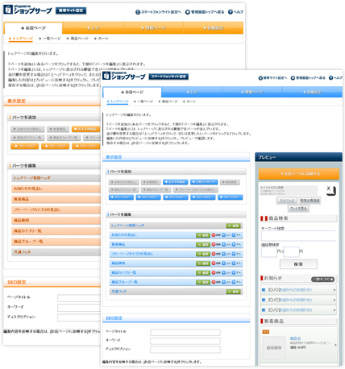
Task: Click 新規会員登録 button in preview
Action: click(310, 201)
